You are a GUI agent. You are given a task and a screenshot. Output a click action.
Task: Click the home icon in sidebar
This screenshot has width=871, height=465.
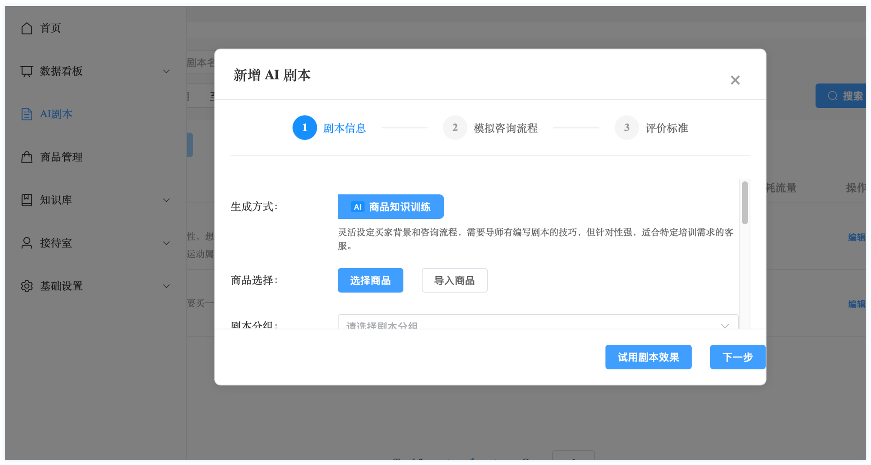27,28
